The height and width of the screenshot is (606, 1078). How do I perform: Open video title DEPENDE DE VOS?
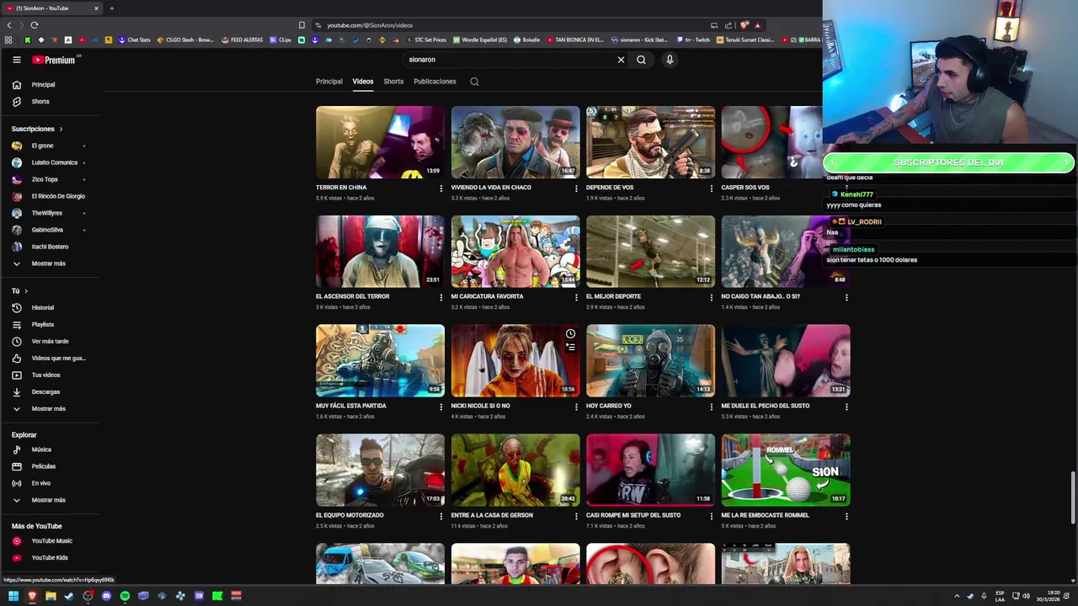(610, 188)
